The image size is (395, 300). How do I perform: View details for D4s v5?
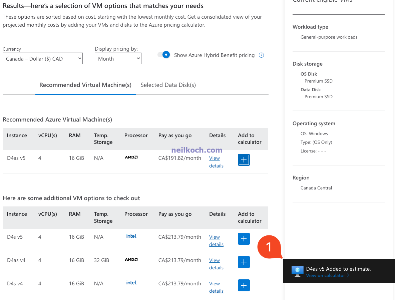(x=216, y=241)
